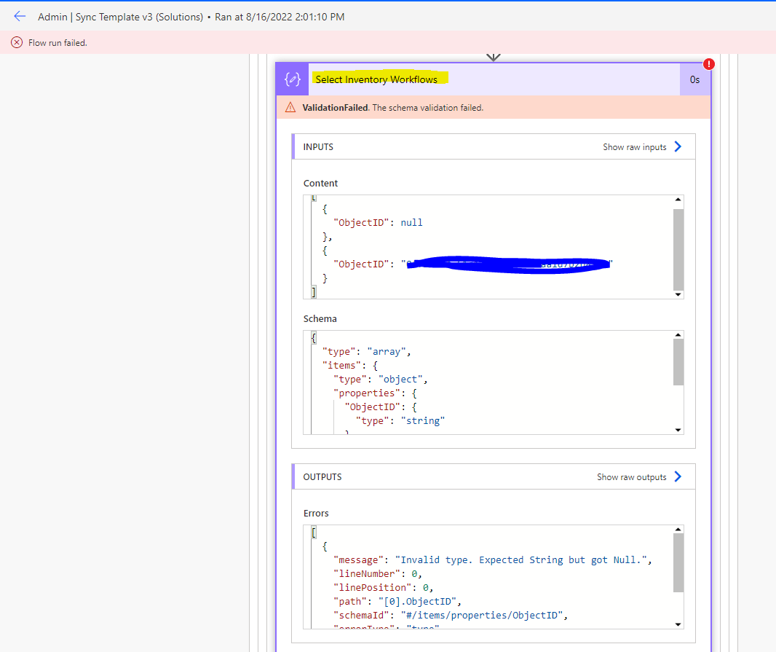The height and width of the screenshot is (652, 776).
Task: Click scroll-down arrow on Schema box
Action: coord(678,429)
